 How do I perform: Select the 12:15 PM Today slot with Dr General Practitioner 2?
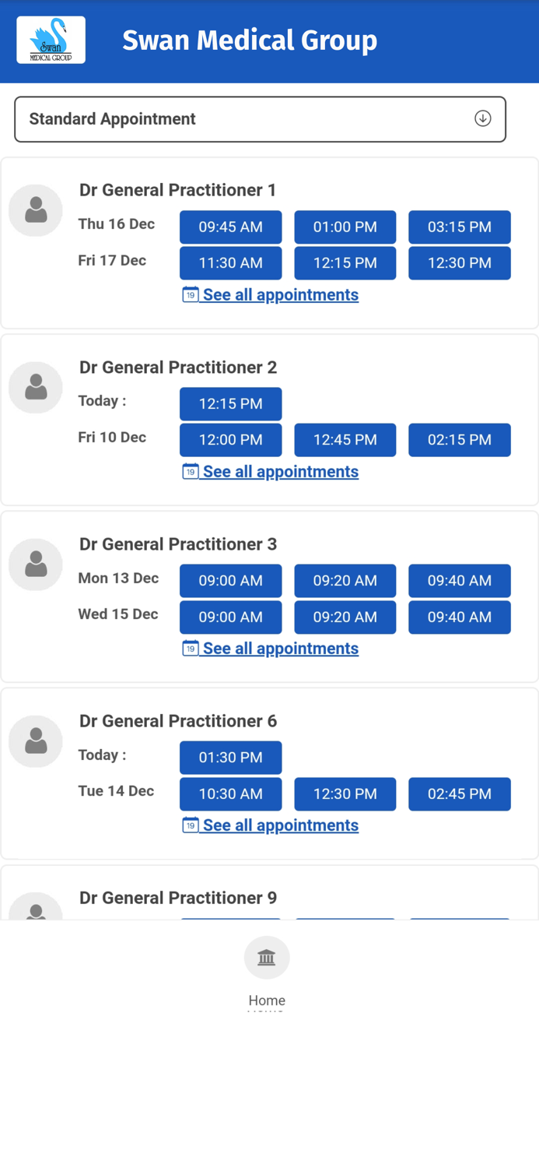(230, 403)
